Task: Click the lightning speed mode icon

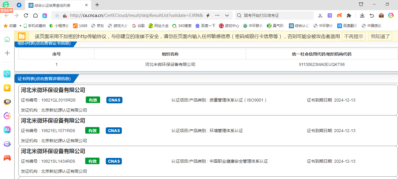Action: pos(208,15)
